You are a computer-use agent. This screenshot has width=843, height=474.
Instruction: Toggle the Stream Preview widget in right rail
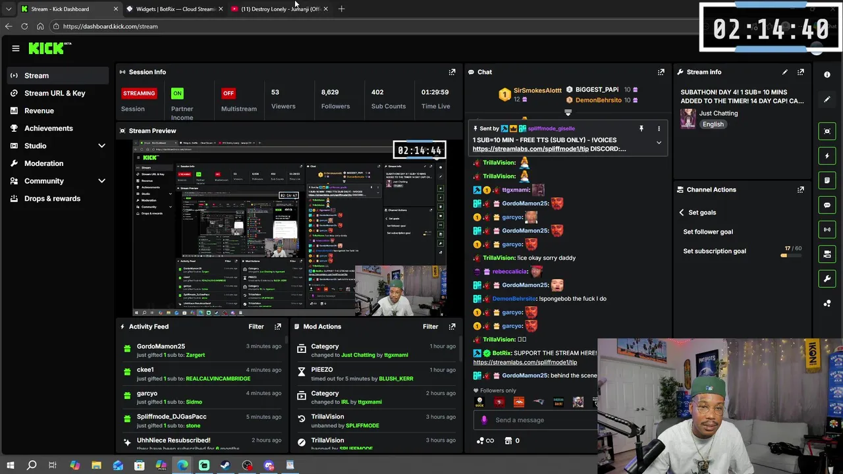tap(827, 132)
